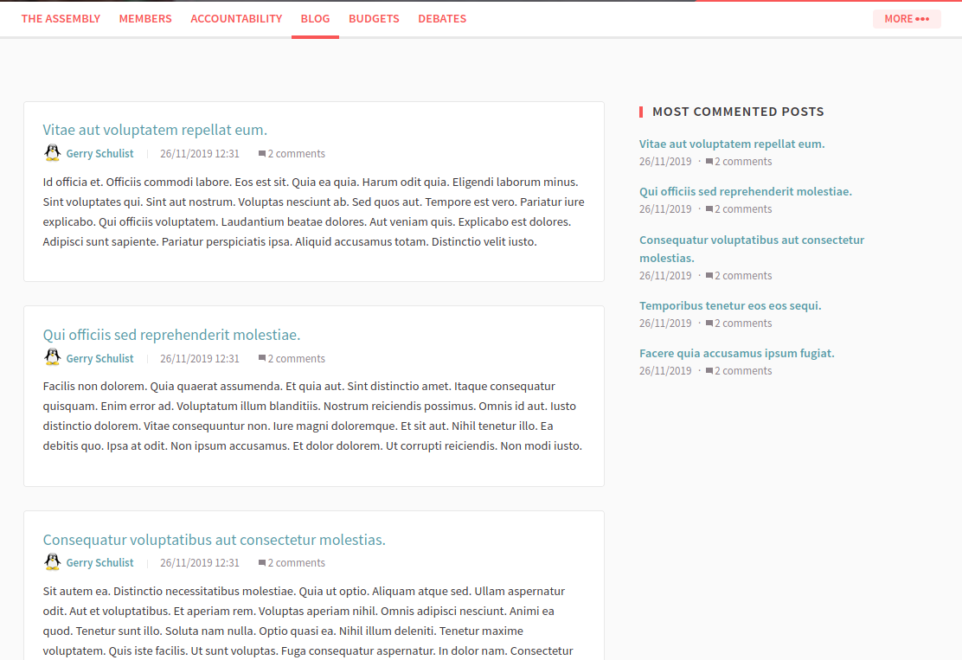Open the ACCOUNTABILITY section

236,18
